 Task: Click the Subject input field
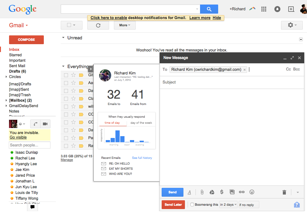tap(232, 82)
